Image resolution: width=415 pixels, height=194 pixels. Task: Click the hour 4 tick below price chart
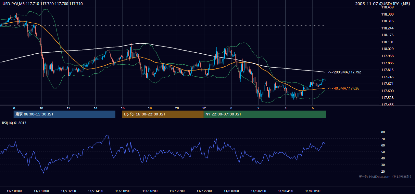[x=285, y=108]
